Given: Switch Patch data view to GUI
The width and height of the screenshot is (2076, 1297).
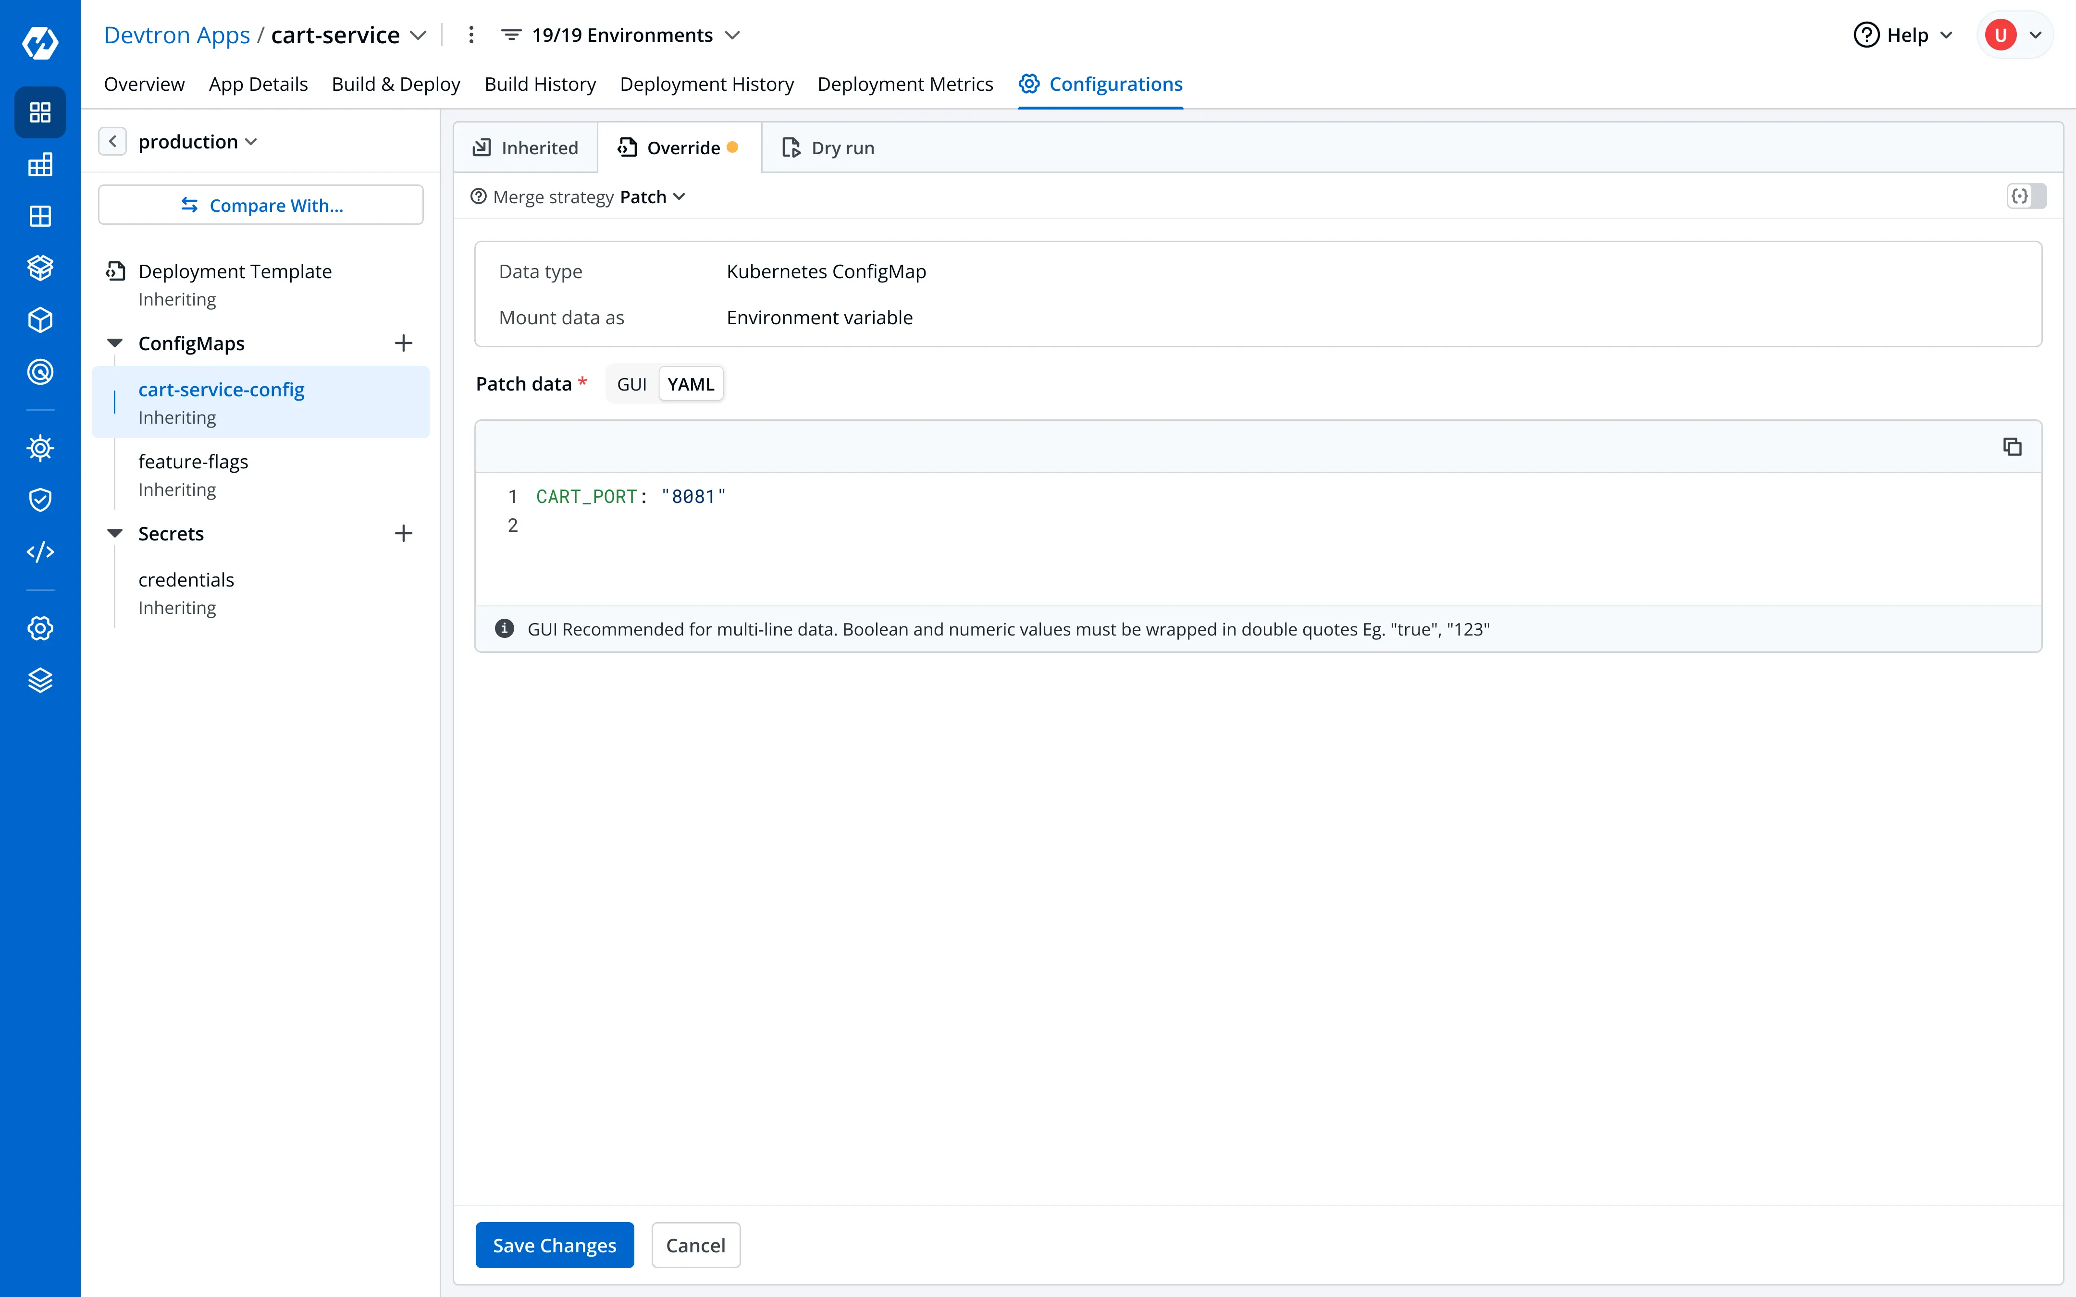Looking at the screenshot, I should [x=632, y=384].
